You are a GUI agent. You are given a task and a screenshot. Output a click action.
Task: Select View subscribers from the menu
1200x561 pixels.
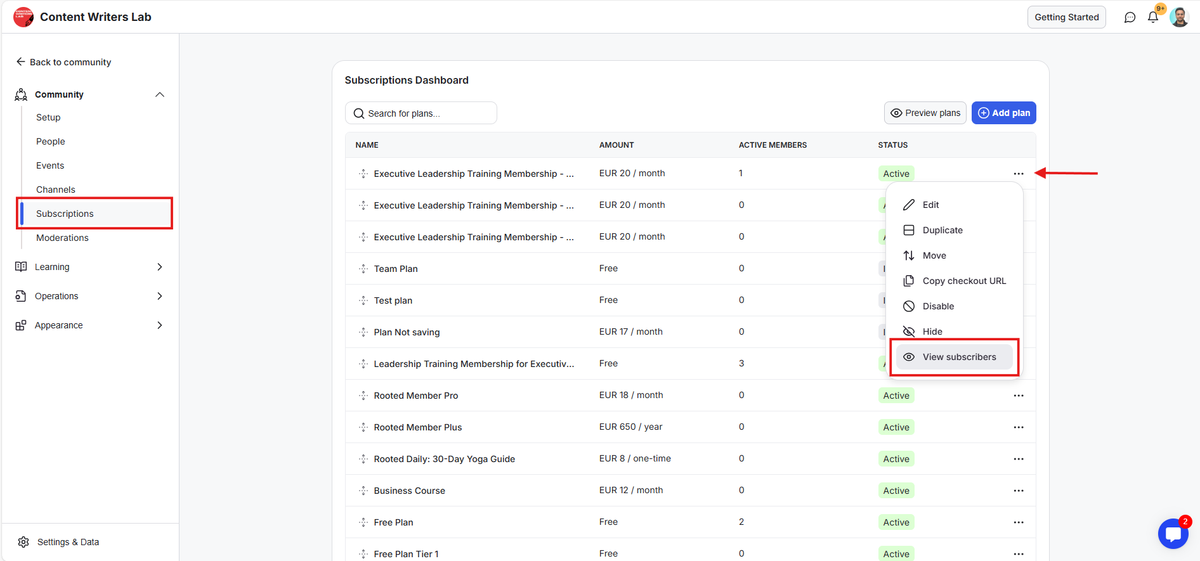(958, 357)
